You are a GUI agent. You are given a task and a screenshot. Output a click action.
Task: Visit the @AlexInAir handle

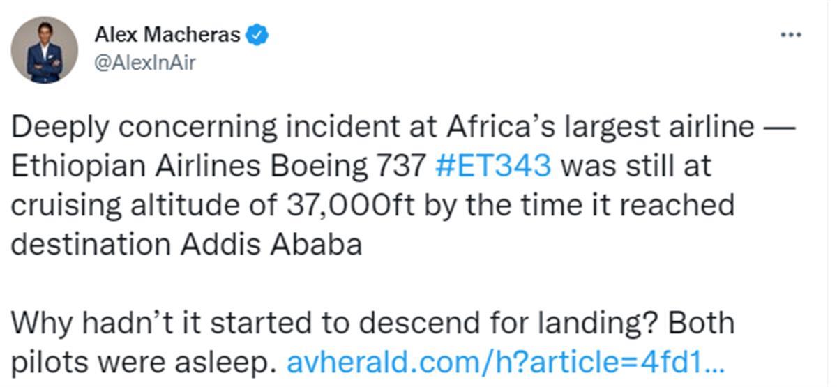click(144, 63)
